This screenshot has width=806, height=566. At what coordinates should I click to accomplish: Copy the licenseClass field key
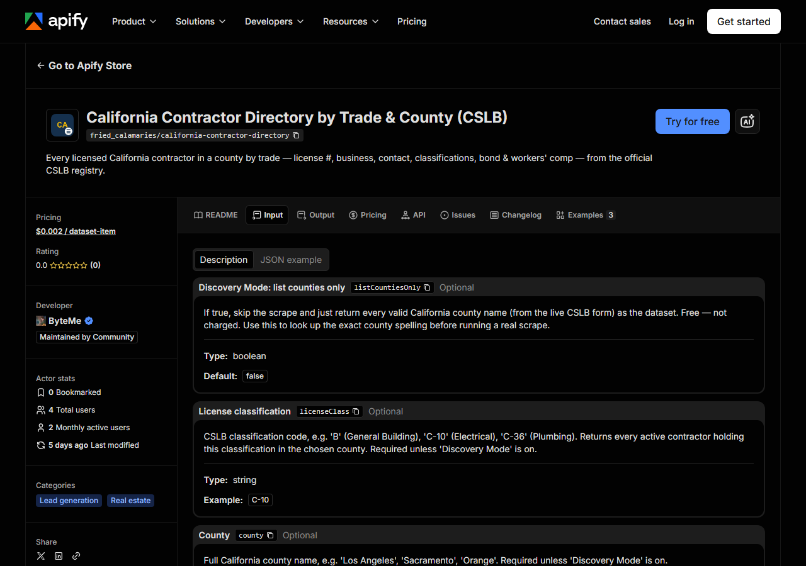coord(356,411)
